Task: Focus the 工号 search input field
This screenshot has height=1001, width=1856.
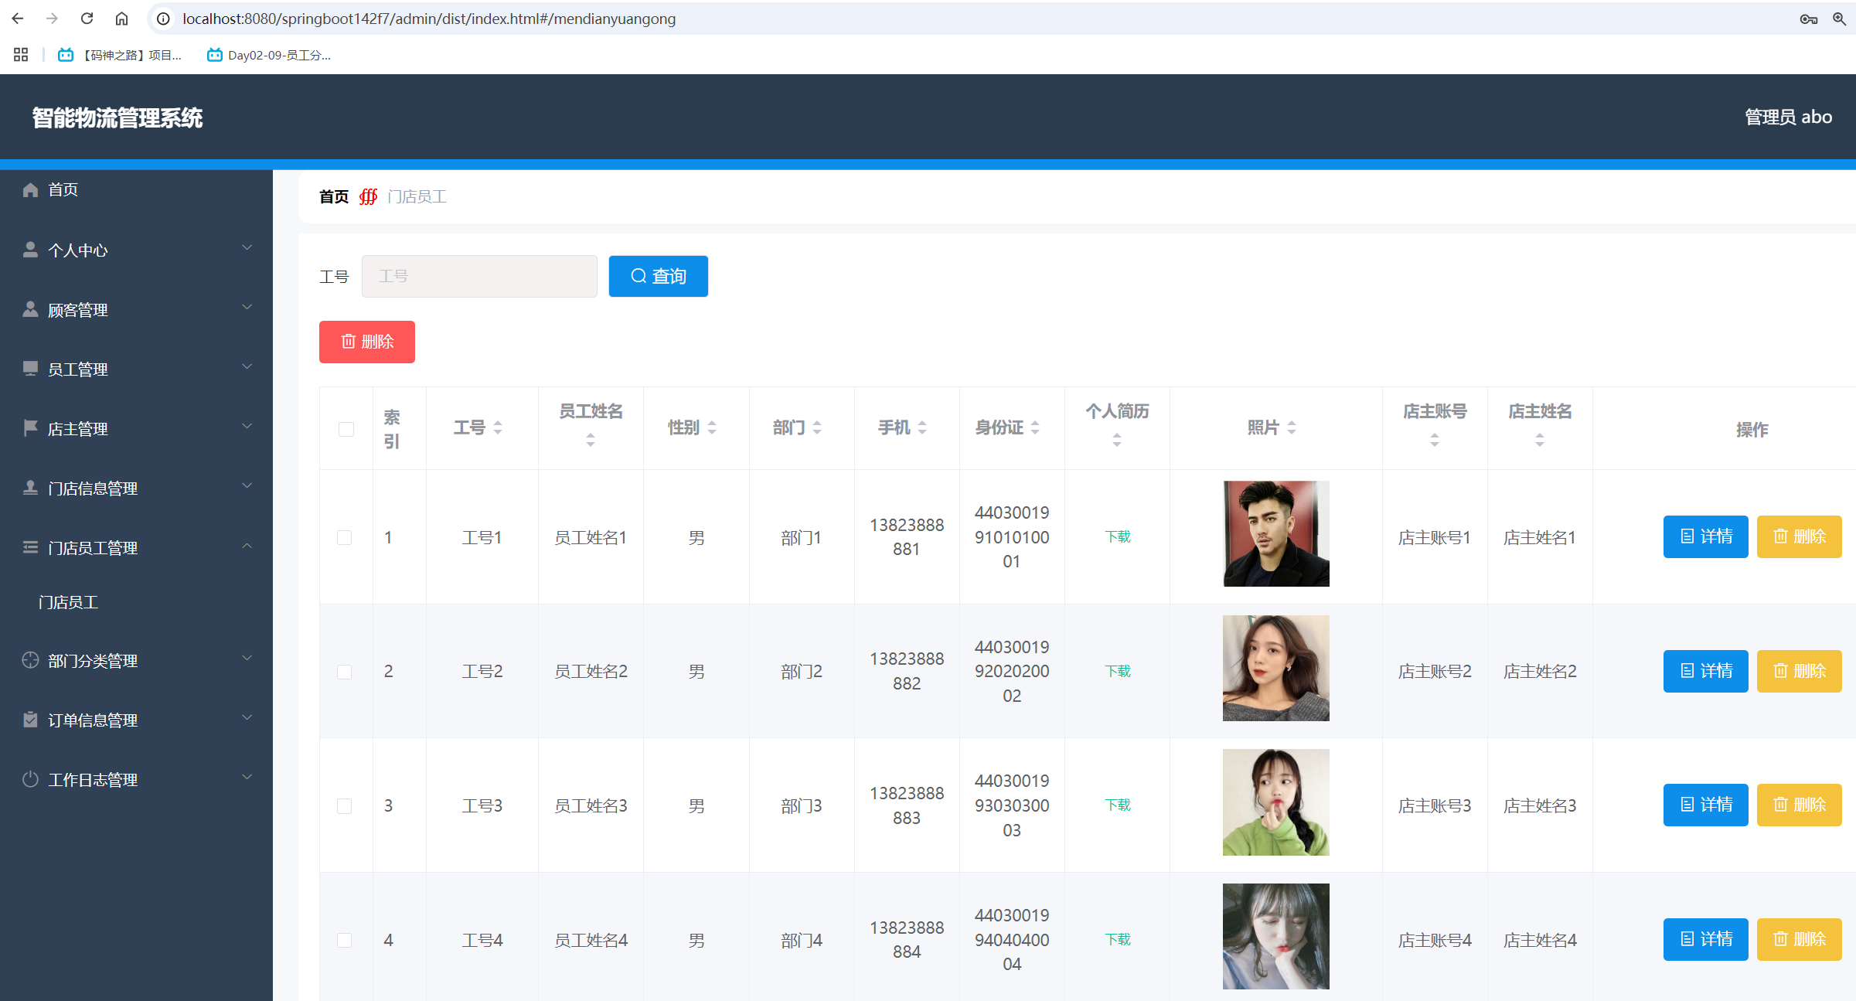Action: (x=479, y=276)
